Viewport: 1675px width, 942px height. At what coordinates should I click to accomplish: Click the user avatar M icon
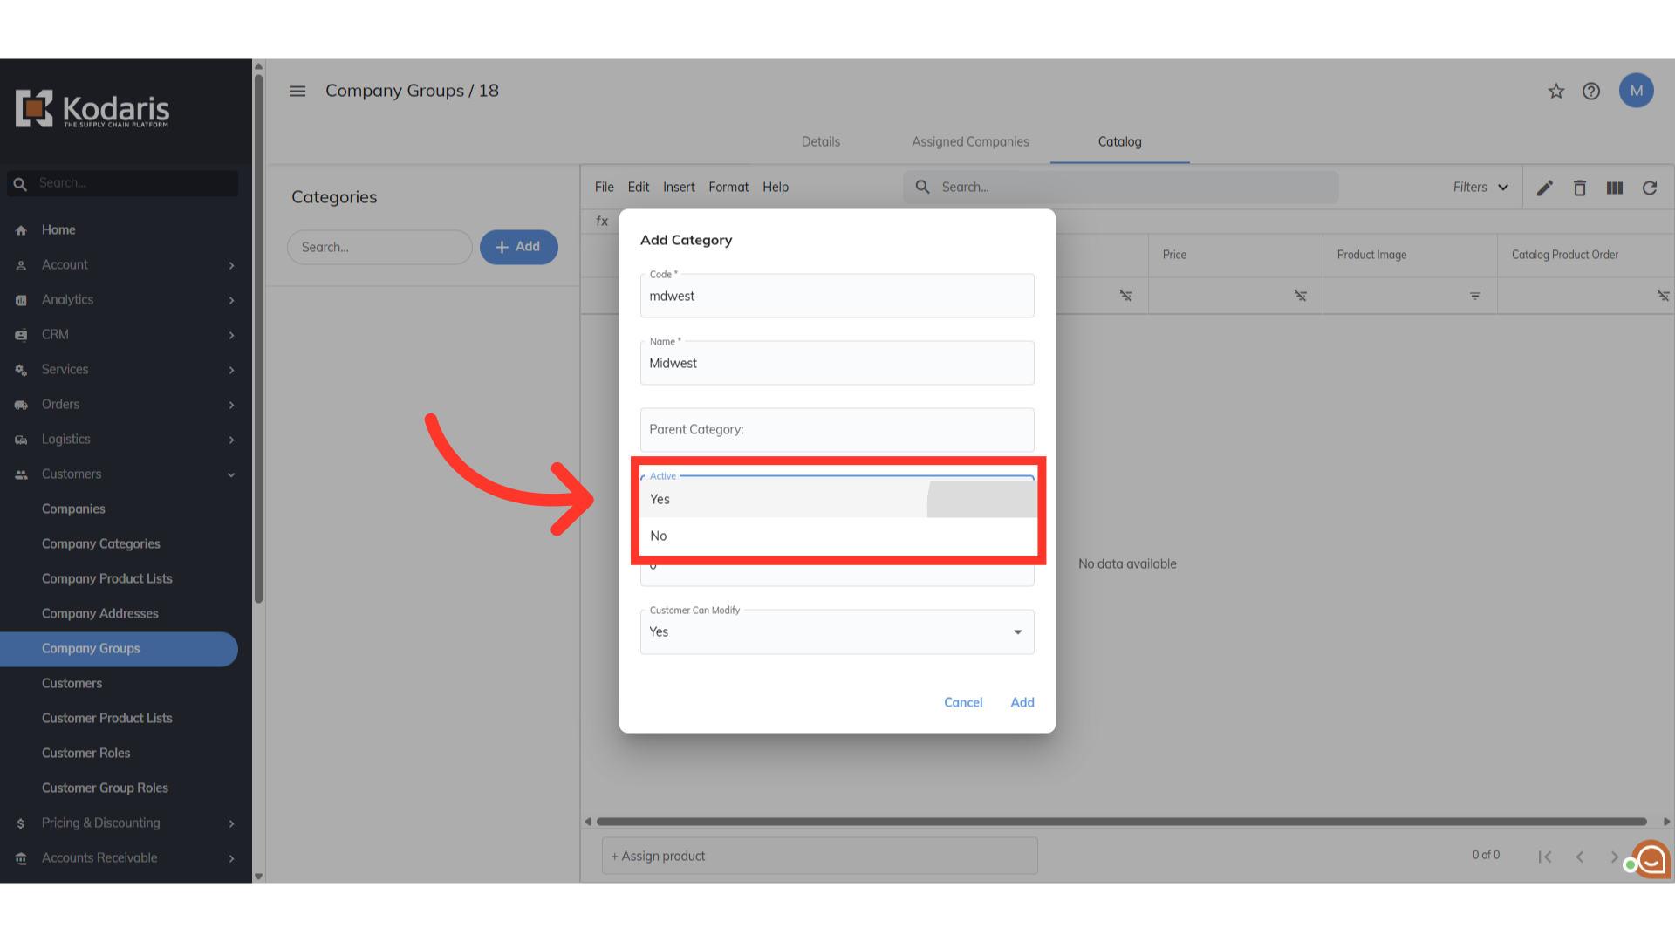click(x=1636, y=91)
